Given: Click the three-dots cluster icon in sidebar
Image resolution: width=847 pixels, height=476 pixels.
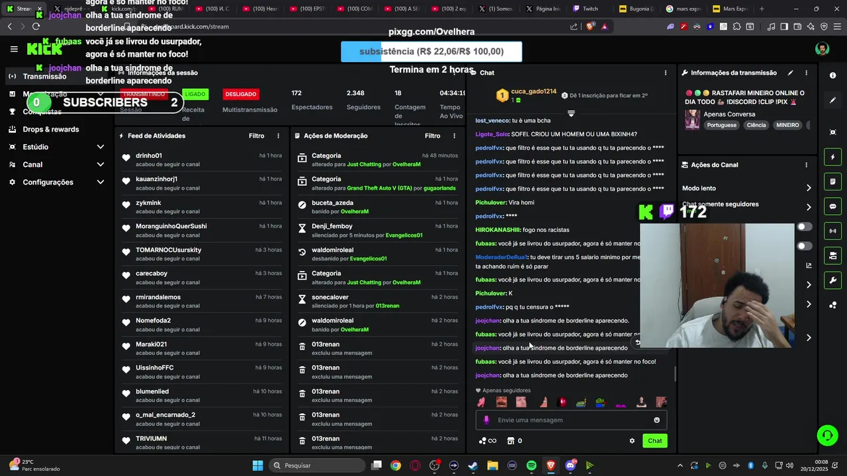Looking at the screenshot, I should click(x=832, y=305).
